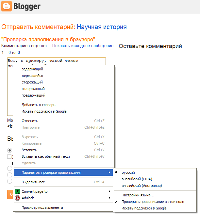Image resolution: width=200 pixels, height=216 pixels.
Task: Click the "1 – 0 из 0" counter text
Action: tap(10, 52)
